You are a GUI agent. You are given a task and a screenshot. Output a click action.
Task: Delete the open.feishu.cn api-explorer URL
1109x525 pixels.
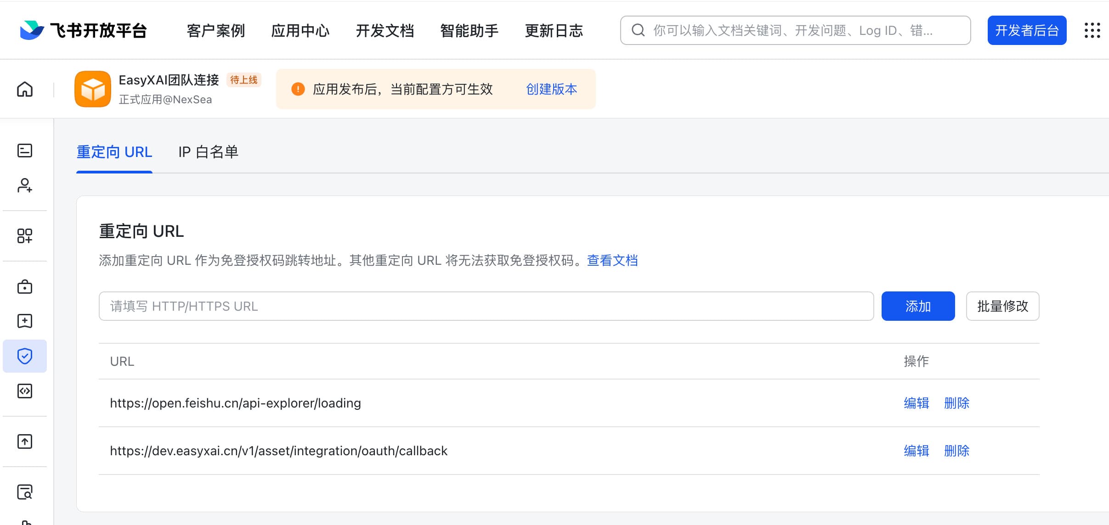[956, 403]
